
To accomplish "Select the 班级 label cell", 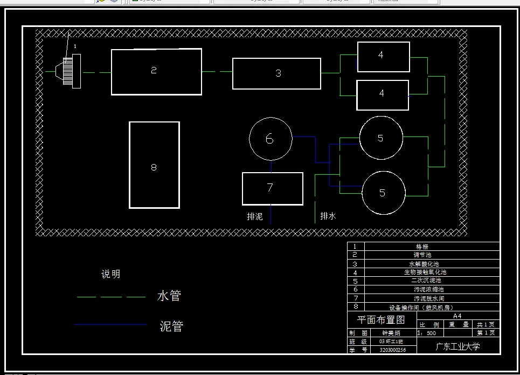I will (358, 342).
